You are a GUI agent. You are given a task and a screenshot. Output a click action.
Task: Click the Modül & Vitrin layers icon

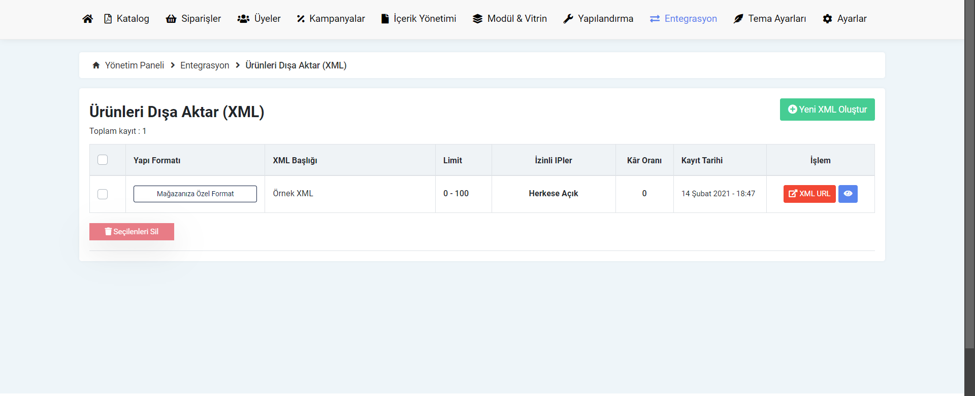tap(477, 19)
